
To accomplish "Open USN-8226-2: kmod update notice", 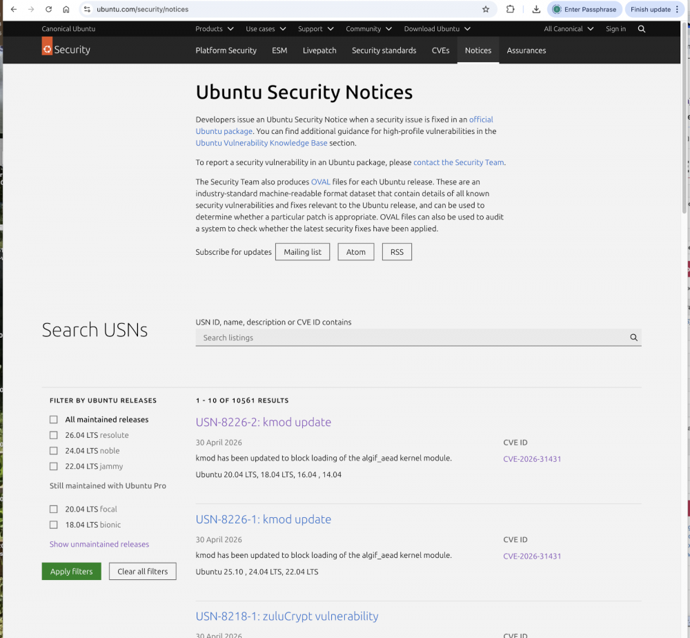I will click(263, 423).
